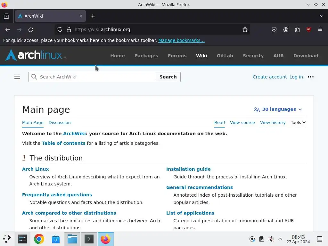Viewport: 328px width, 246px height.
Task: Switch to the Discussion tab
Action: point(60,123)
